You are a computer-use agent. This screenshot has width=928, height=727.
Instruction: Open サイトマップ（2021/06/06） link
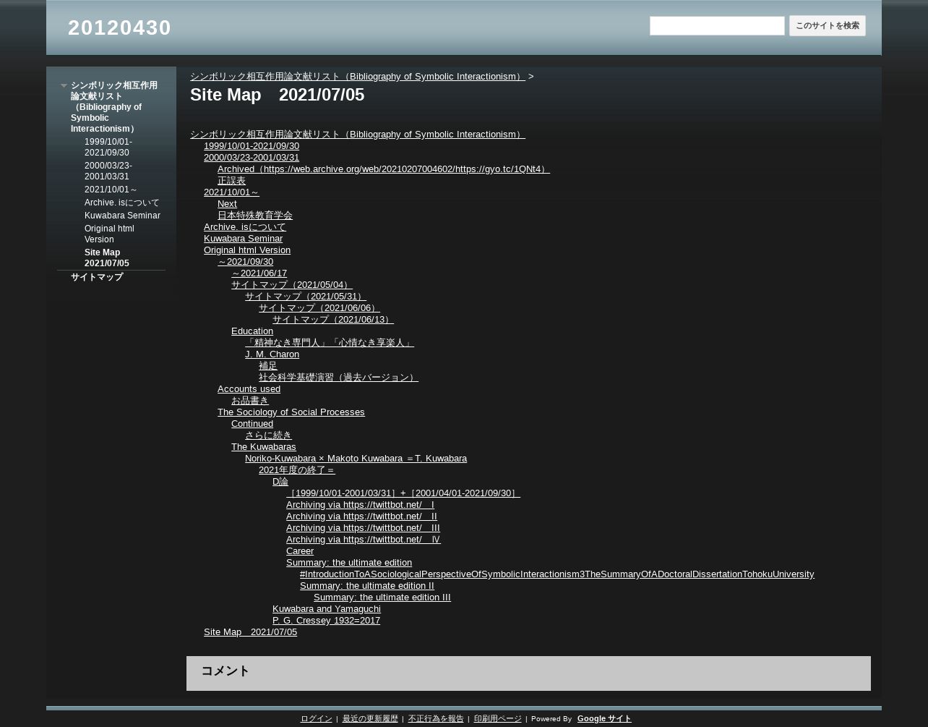coord(319,307)
